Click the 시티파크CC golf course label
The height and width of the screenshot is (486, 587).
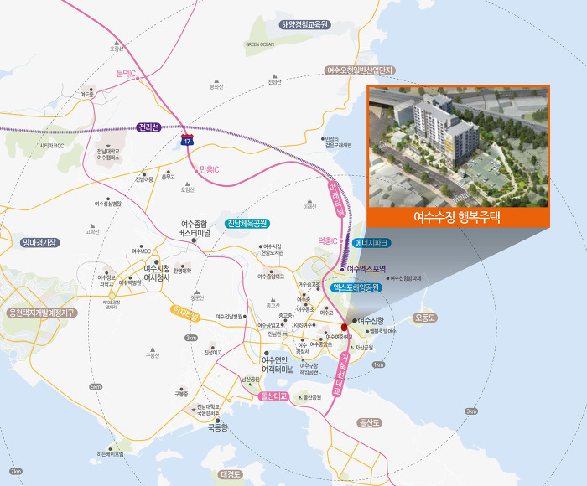point(52,146)
